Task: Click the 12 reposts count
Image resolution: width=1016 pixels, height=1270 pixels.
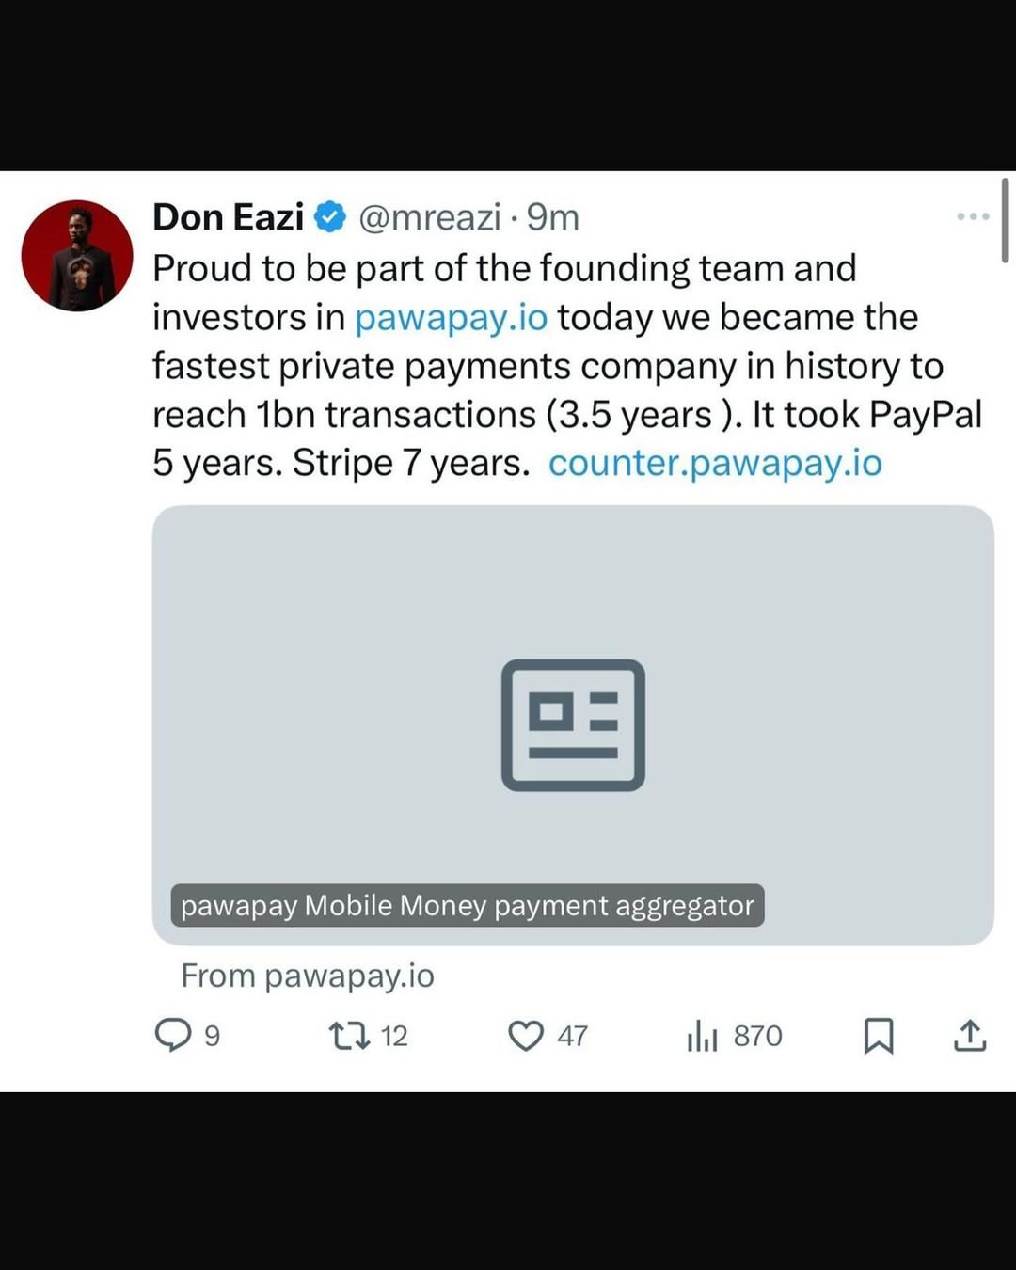Action: [394, 1036]
